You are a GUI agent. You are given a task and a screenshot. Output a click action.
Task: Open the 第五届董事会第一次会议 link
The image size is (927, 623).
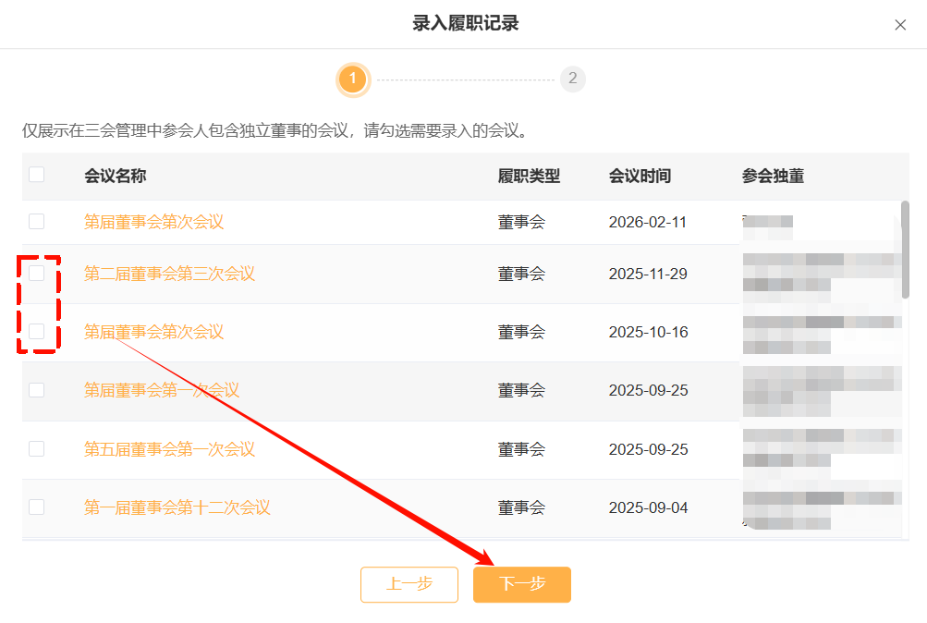coord(169,449)
